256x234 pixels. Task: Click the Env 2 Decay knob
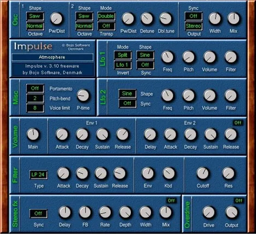click(190, 134)
